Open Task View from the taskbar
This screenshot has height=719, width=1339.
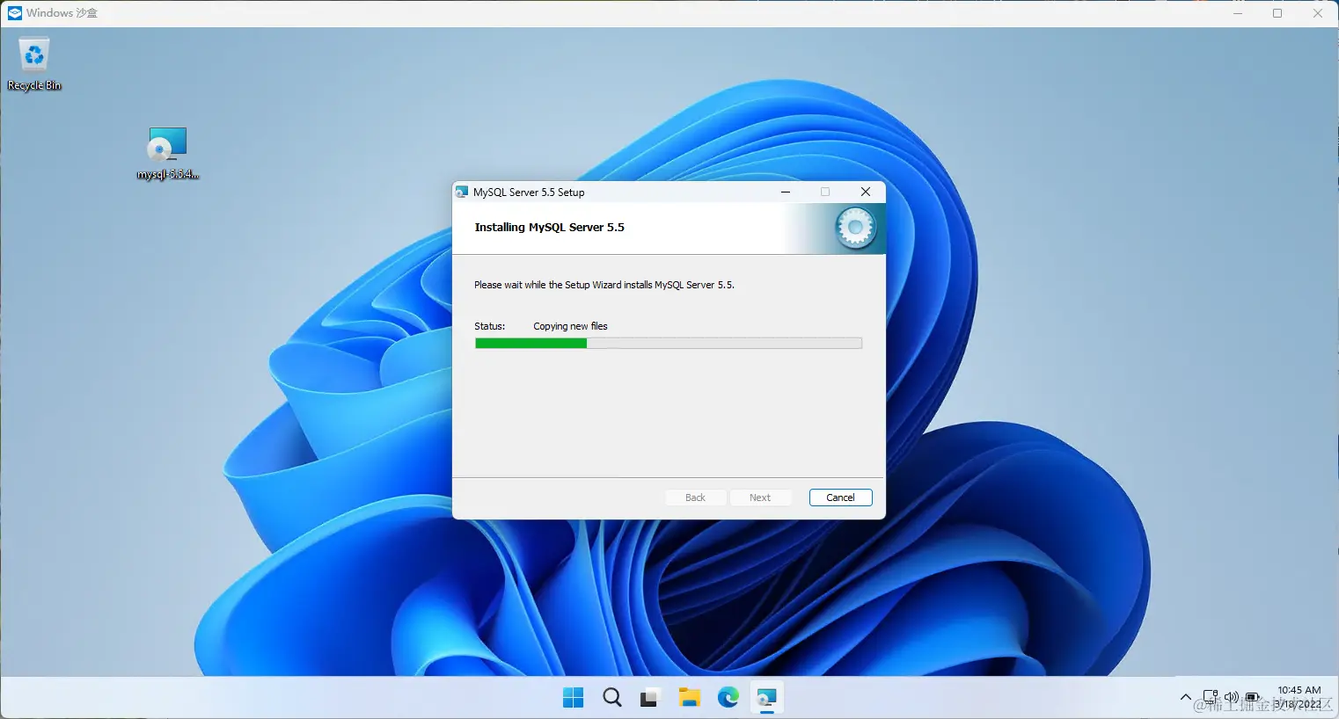650,698
